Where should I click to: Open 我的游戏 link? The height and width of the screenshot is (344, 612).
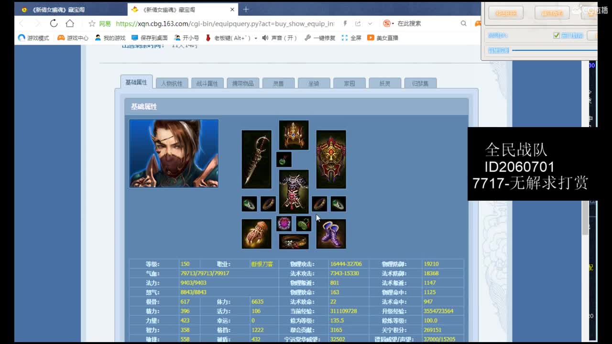pyautogui.click(x=110, y=38)
